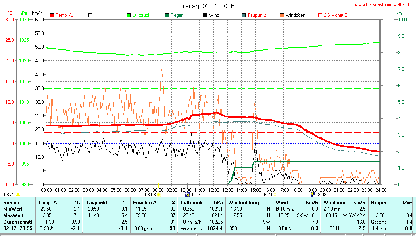Click the moonrise icon at 10:07
The height and width of the screenshot is (236, 417).
(x=187, y=195)
